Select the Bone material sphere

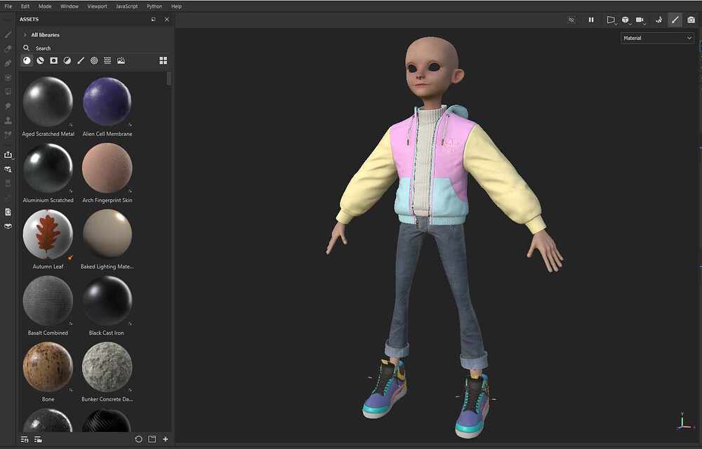point(48,367)
